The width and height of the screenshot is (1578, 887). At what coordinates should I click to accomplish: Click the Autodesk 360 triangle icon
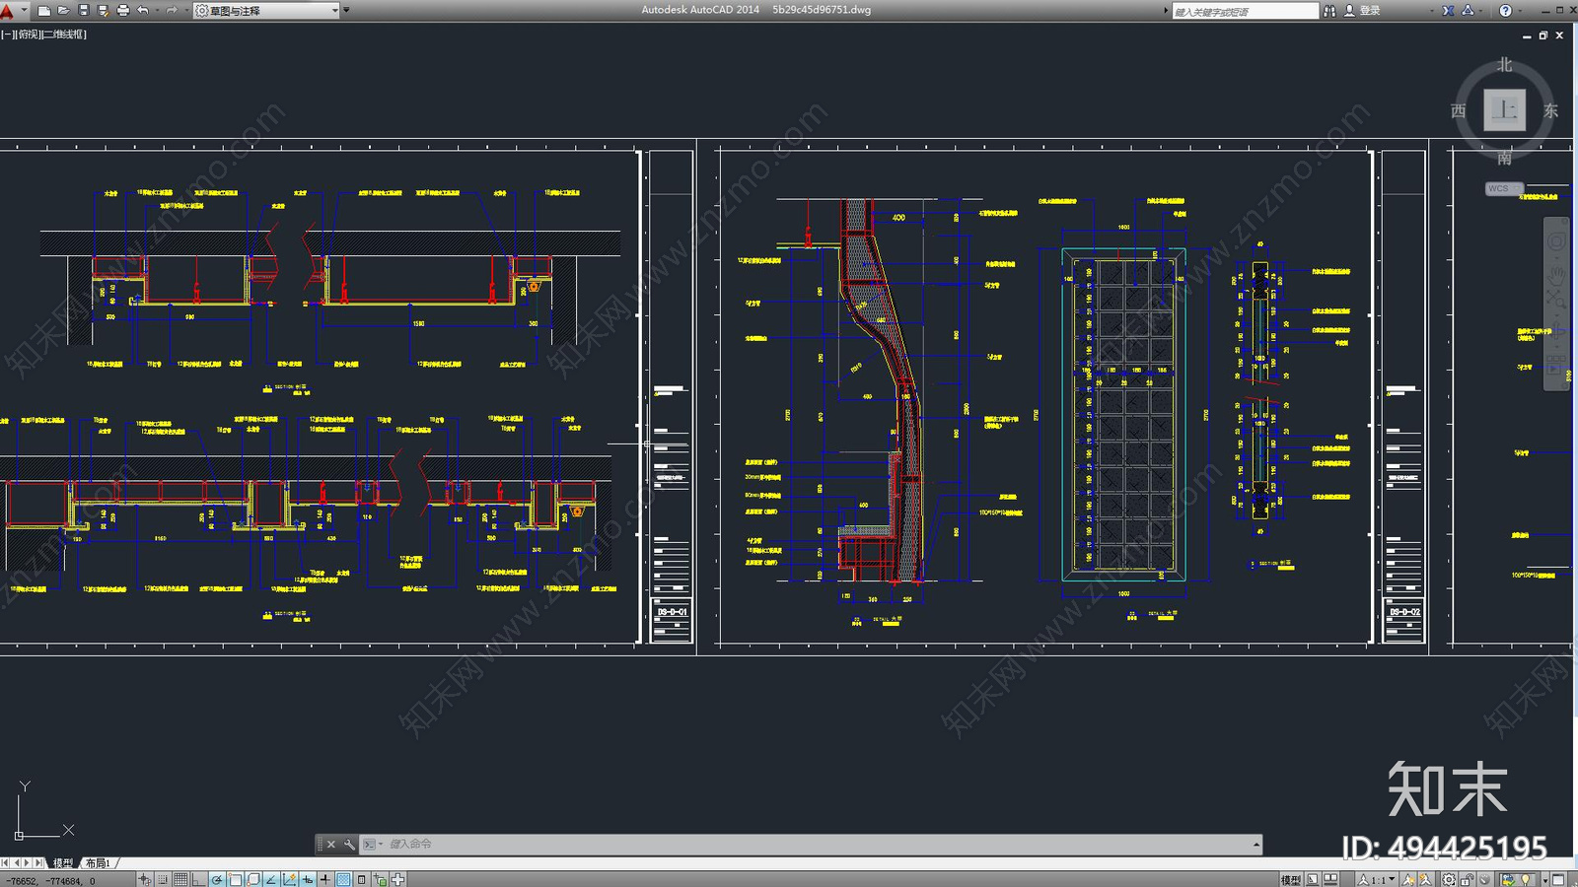[x=1468, y=11]
